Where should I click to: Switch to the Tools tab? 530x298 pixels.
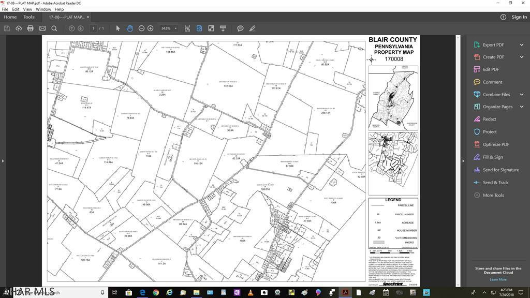coord(29,17)
